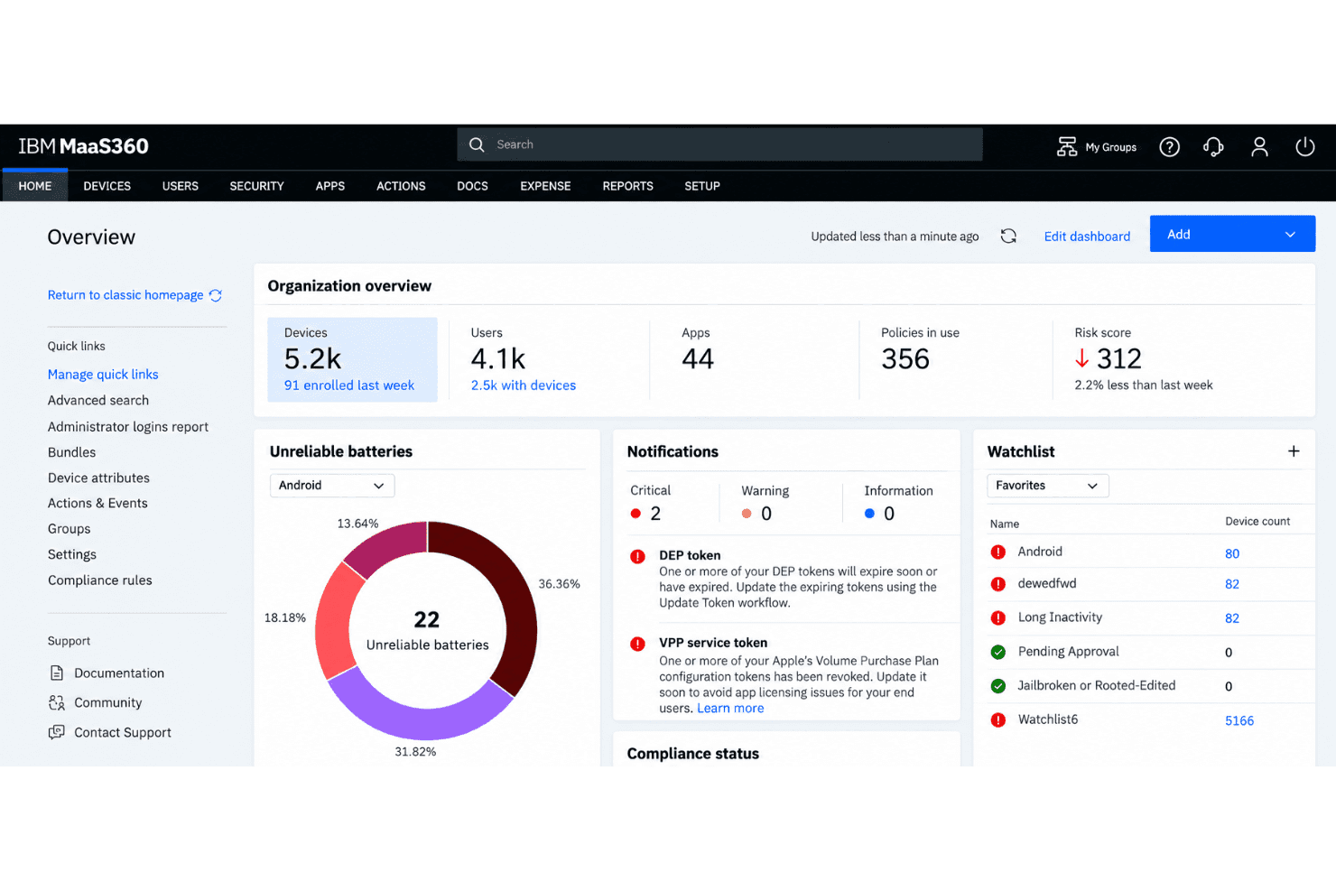This screenshot has width=1336, height=891.
Task: Click the Contact Support chat icon
Action: pyautogui.click(x=57, y=732)
